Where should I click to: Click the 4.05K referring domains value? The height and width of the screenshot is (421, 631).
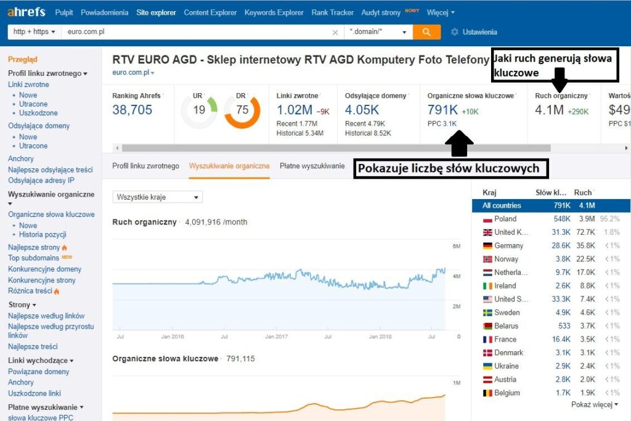pos(362,110)
